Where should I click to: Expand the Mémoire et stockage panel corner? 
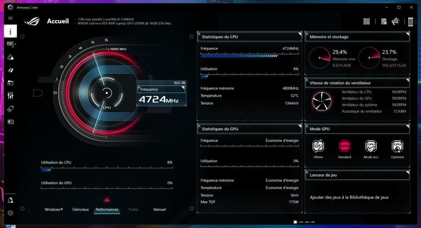point(407,34)
